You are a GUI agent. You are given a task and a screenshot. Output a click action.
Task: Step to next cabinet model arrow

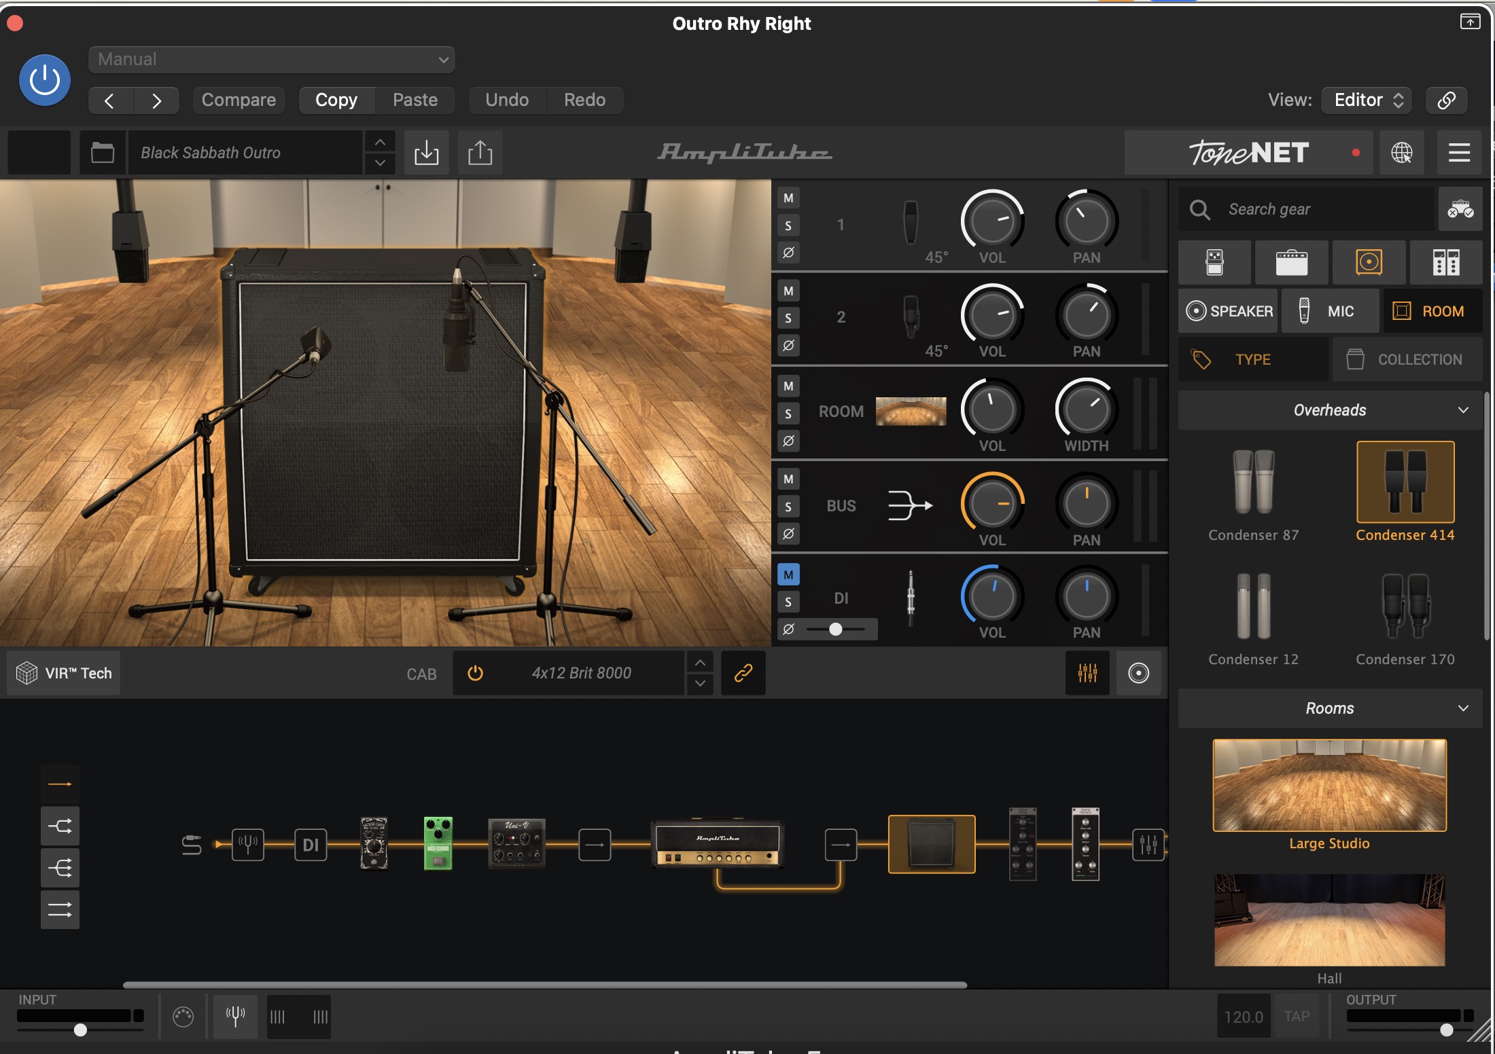(700, 684)
